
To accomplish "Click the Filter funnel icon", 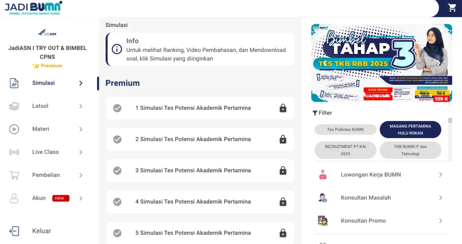I will point(314,113).
